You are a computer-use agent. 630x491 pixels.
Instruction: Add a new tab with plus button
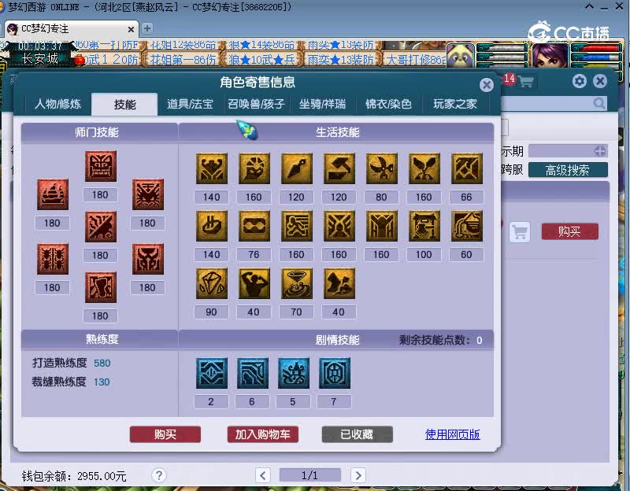(x=147, y=28)
